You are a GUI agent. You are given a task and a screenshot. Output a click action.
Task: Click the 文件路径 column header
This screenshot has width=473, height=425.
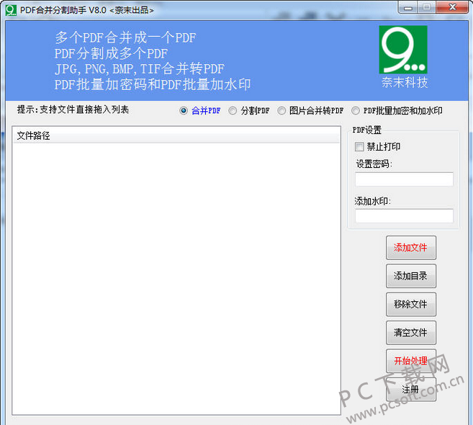click(176, 135)
